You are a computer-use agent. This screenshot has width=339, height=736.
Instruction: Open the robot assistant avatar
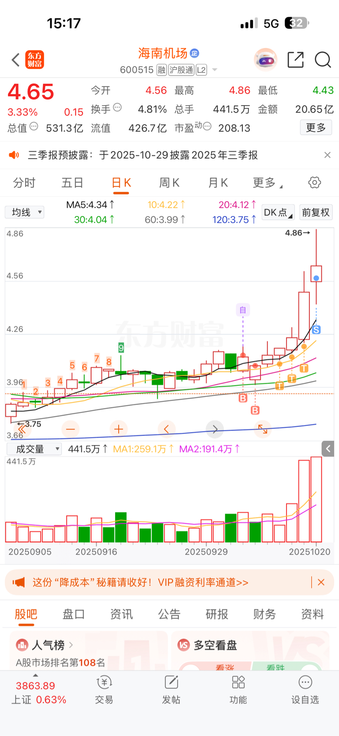coord(265,60)
